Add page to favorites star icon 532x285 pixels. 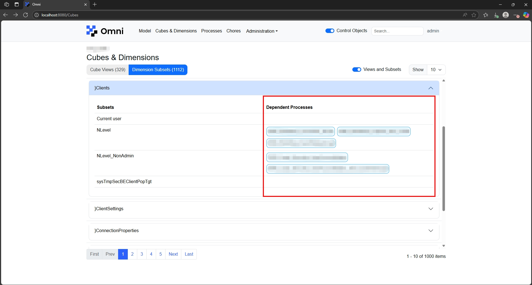[474, 15]
